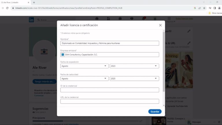
Task: Bookmark the page with the star icon
Action: click(204, 8)
